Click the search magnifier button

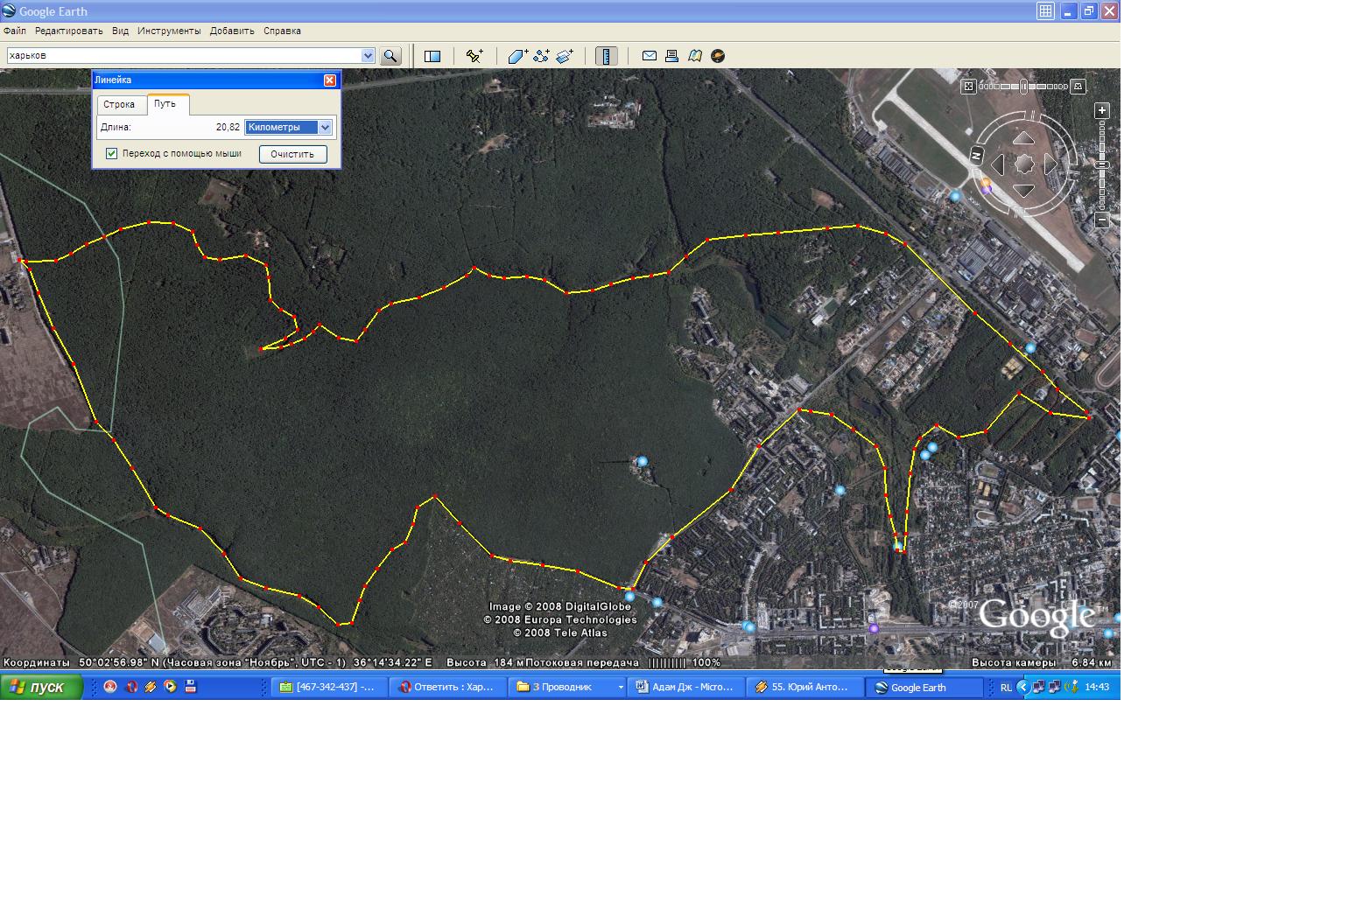[390, 56]
